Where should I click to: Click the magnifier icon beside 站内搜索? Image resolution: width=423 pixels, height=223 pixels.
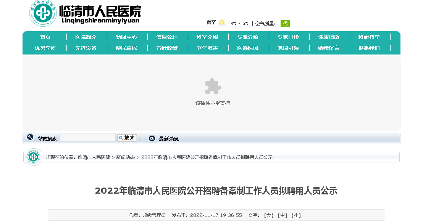[x=30, y=138]
